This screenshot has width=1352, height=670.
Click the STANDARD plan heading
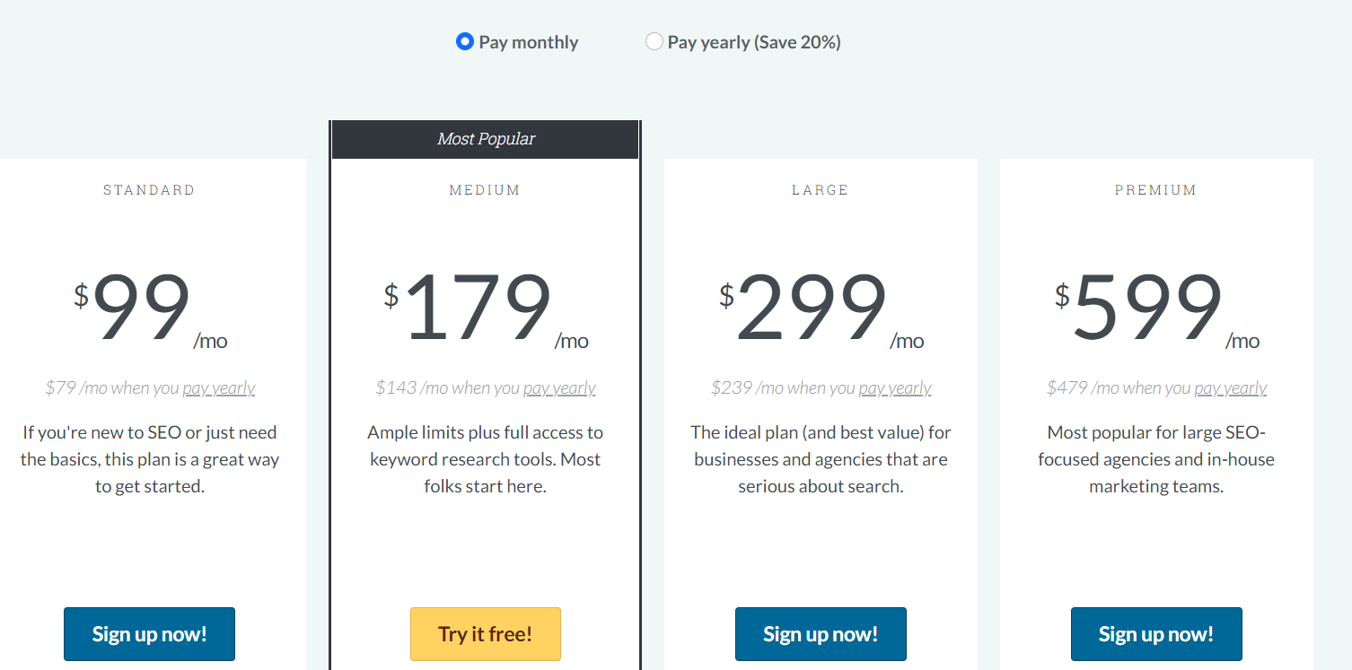149,190
